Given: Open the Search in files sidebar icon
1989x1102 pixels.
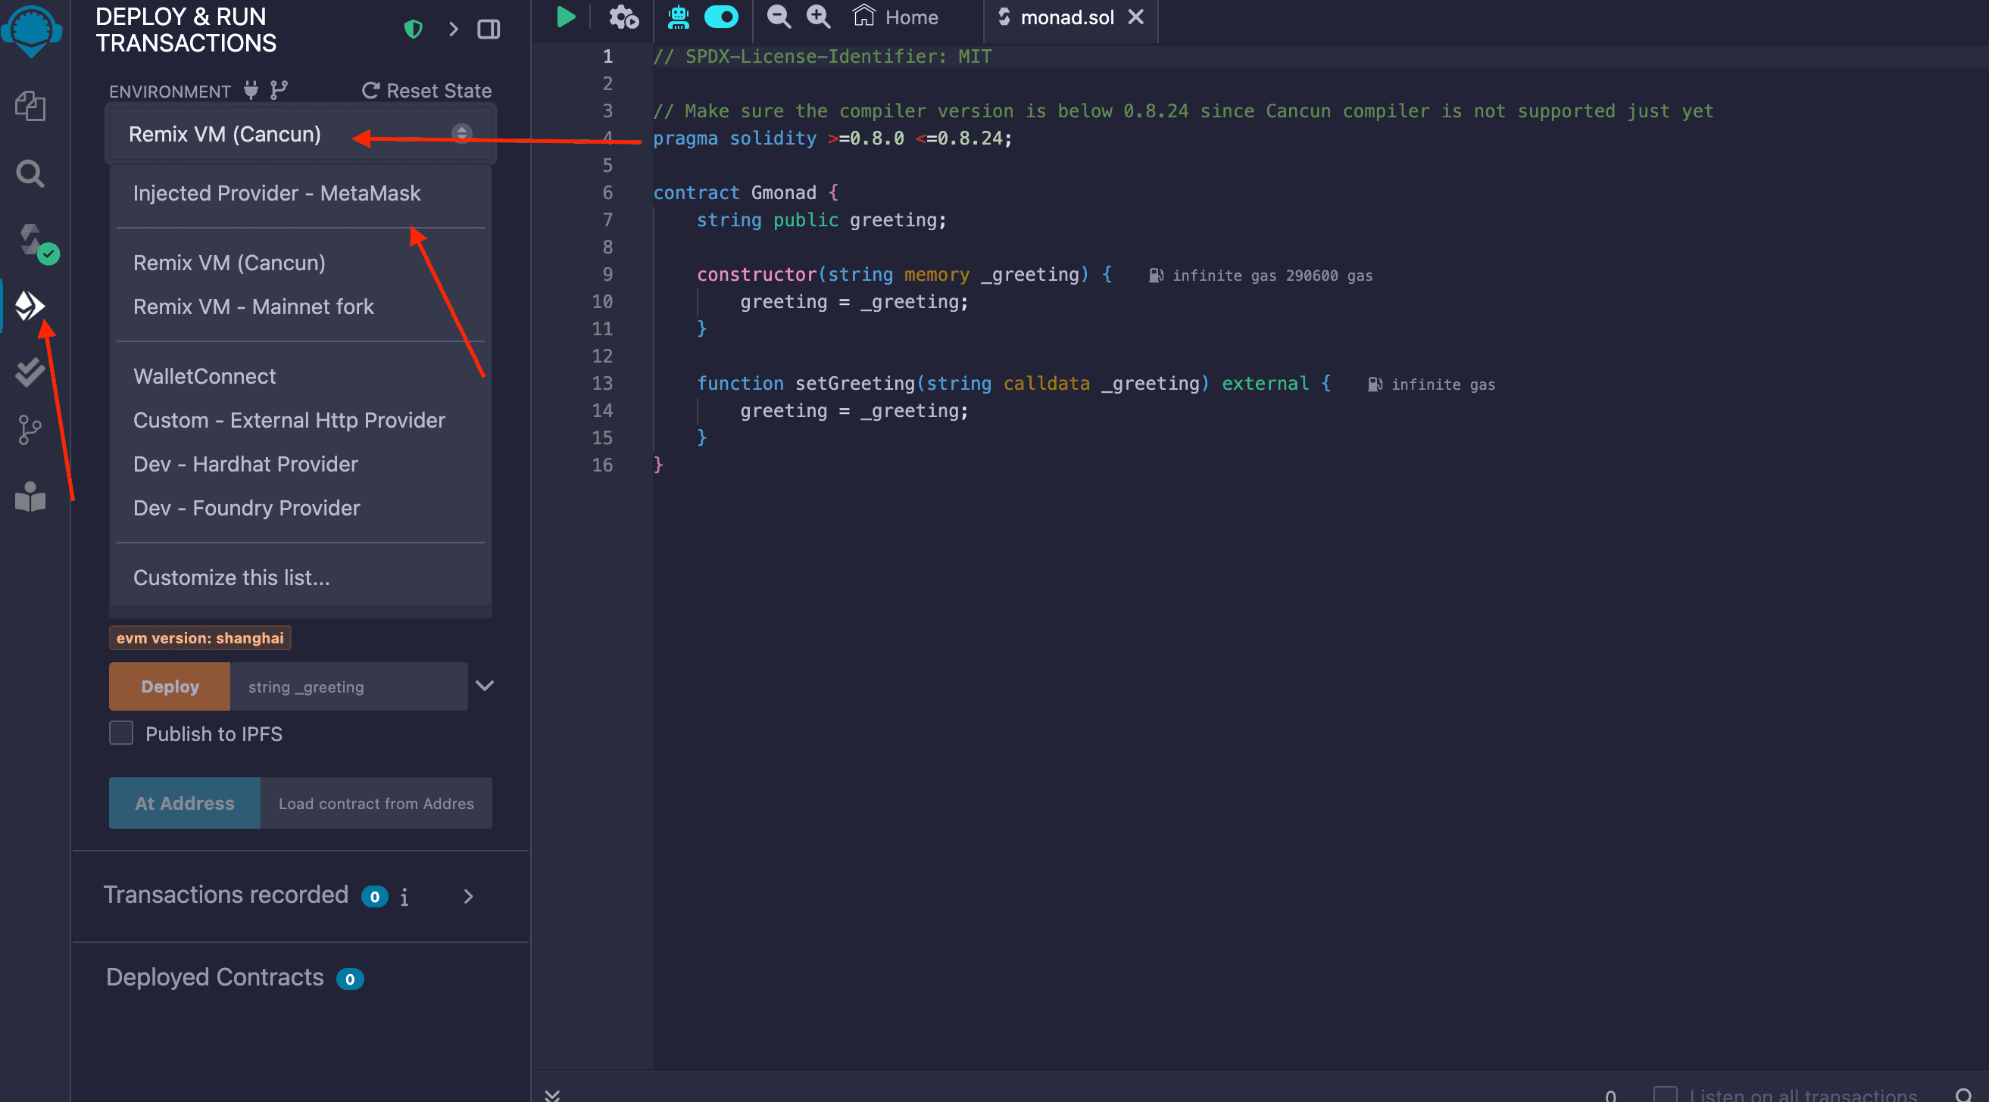Looking at the screenshot, I should [30, 173].
